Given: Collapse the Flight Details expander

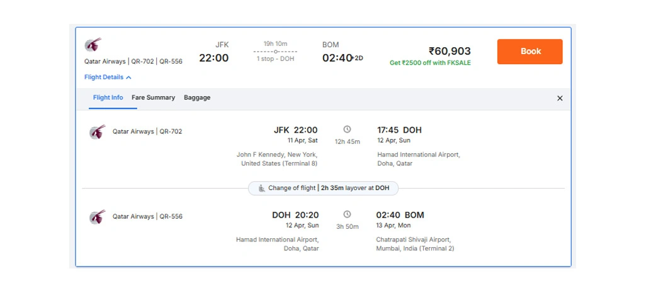Looking at the screenshot, I should pyautogui.click(x=108, y=77).
